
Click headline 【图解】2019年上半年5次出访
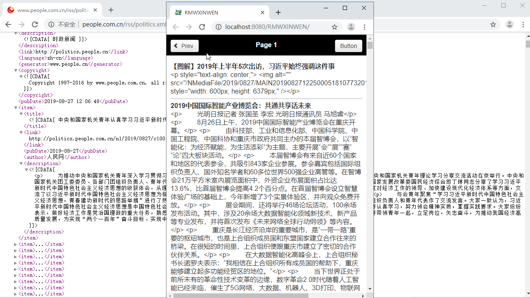[253, 67]
